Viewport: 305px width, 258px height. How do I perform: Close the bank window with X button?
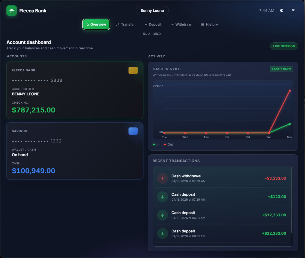coord(293,10)
